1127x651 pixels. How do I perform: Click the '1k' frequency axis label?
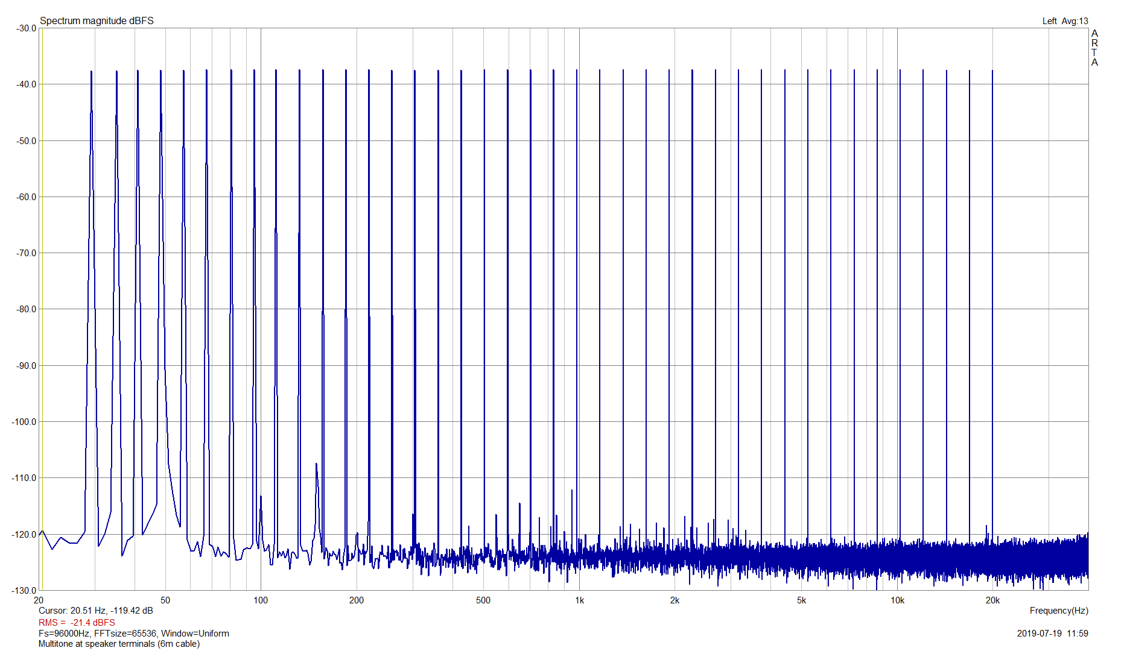(579, 600)
